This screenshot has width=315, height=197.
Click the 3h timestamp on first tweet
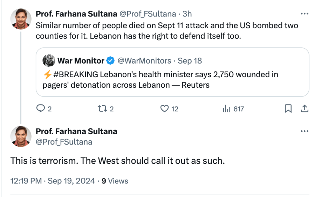click(187, 14)
